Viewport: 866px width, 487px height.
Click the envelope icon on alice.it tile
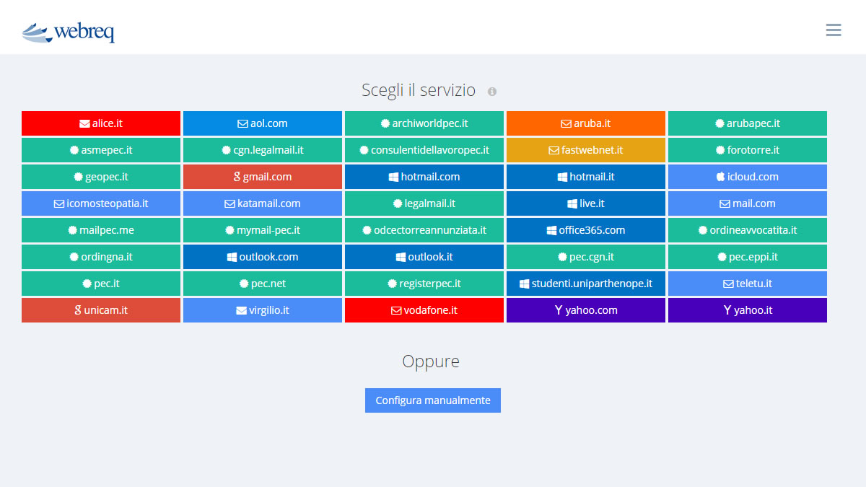tap(84, 123)
